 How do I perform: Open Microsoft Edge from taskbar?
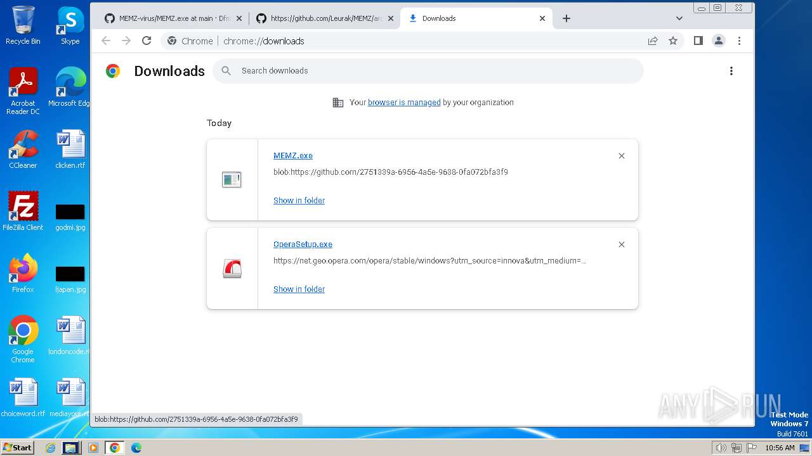(x=136, y=448)
